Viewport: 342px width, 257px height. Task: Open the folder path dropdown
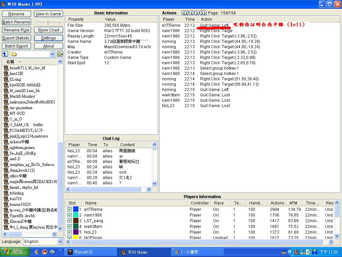point(52,54)
